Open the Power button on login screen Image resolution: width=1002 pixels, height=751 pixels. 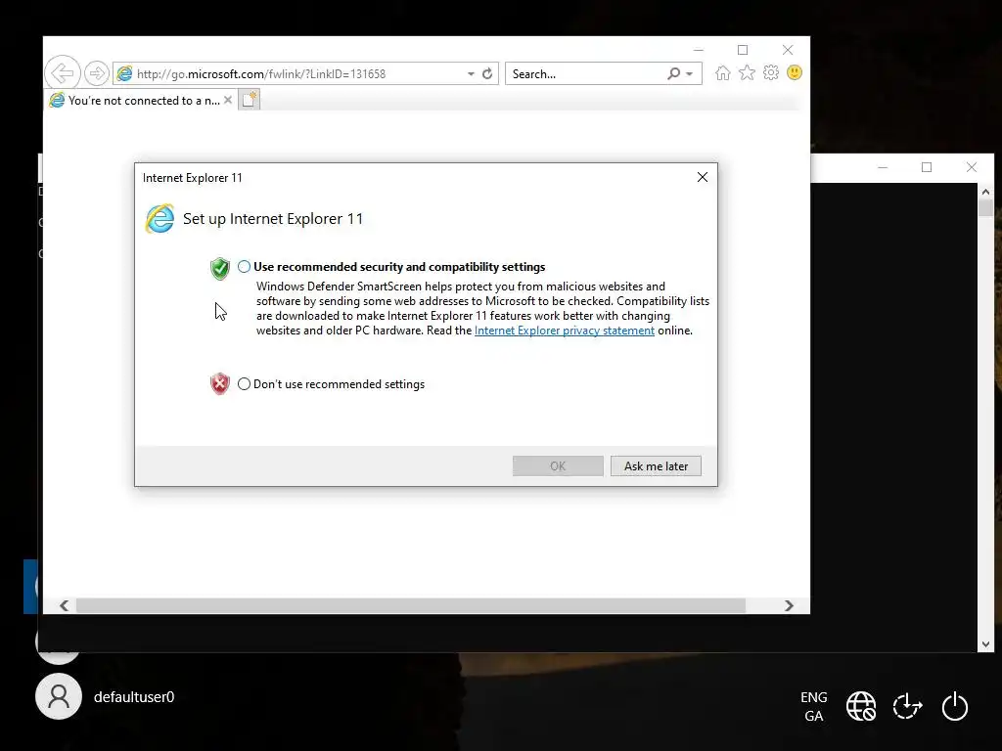click(955, 706)
